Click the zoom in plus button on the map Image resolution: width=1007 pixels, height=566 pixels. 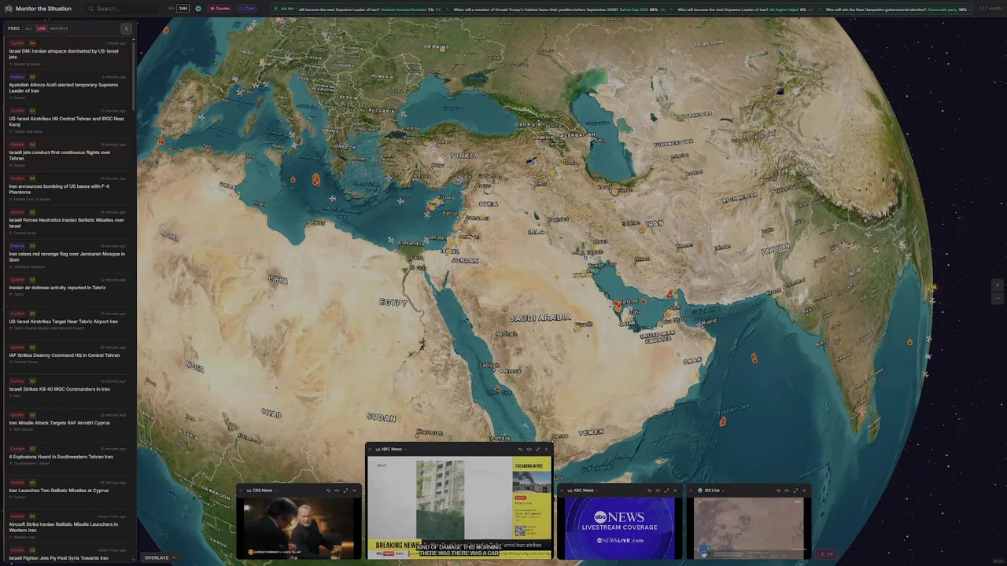pos(998,285)
